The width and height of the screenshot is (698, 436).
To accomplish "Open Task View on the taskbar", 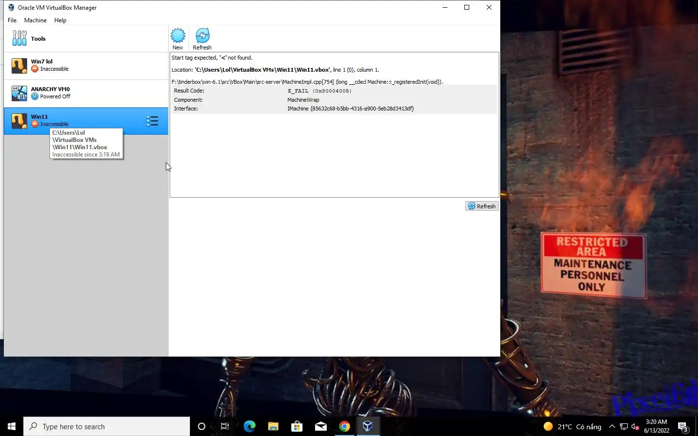I will coord(225,426).
